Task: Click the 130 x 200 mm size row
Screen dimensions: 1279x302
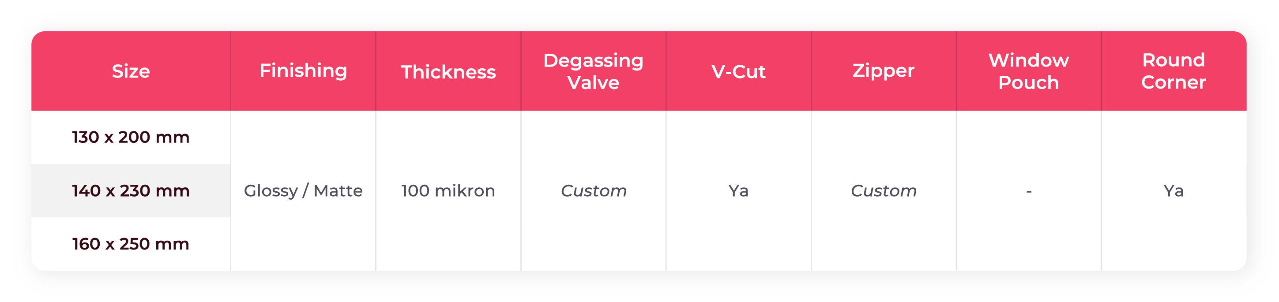Action: (x=131, y=138)
